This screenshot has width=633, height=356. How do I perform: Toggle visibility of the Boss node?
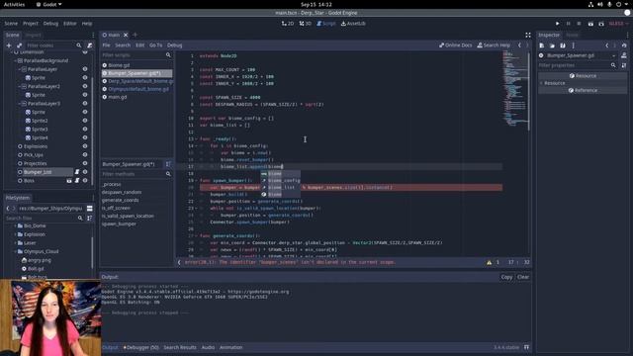[85, 180]
